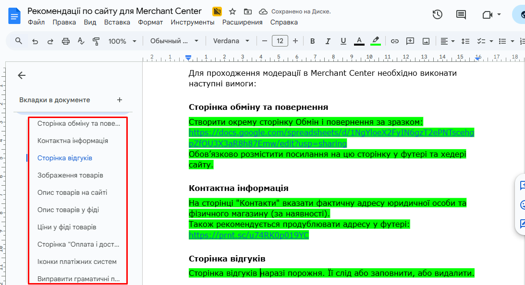Viewport: 525px width, 285px height.
Task: Open the comments panel icon
Action: pos(461,14)
